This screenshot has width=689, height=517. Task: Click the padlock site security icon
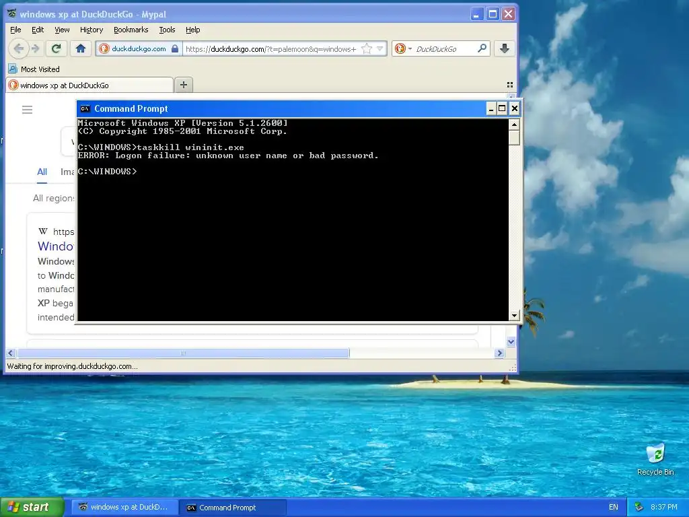coord(175,48)
